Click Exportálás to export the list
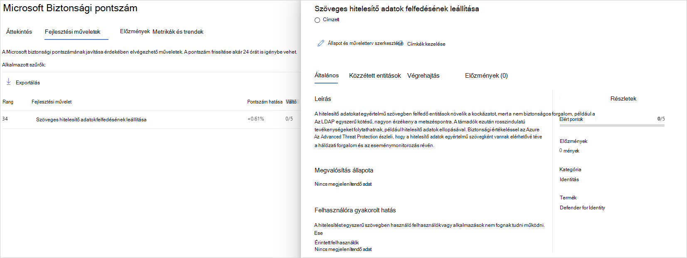The image size is (687, 258). (28, 83)
